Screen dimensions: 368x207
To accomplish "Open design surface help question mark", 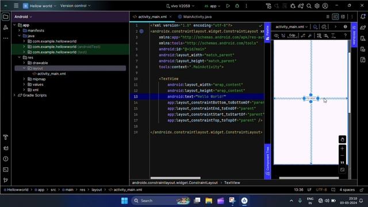I will (345, 36).
